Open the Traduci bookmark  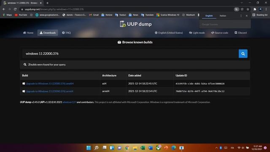tap(121, 15)
